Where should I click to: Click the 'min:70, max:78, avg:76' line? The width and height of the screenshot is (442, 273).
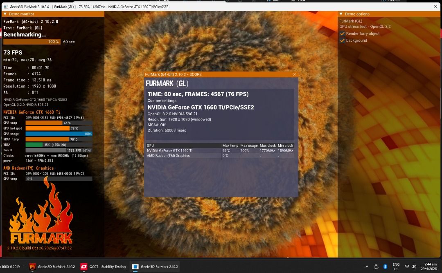[27, 60]
